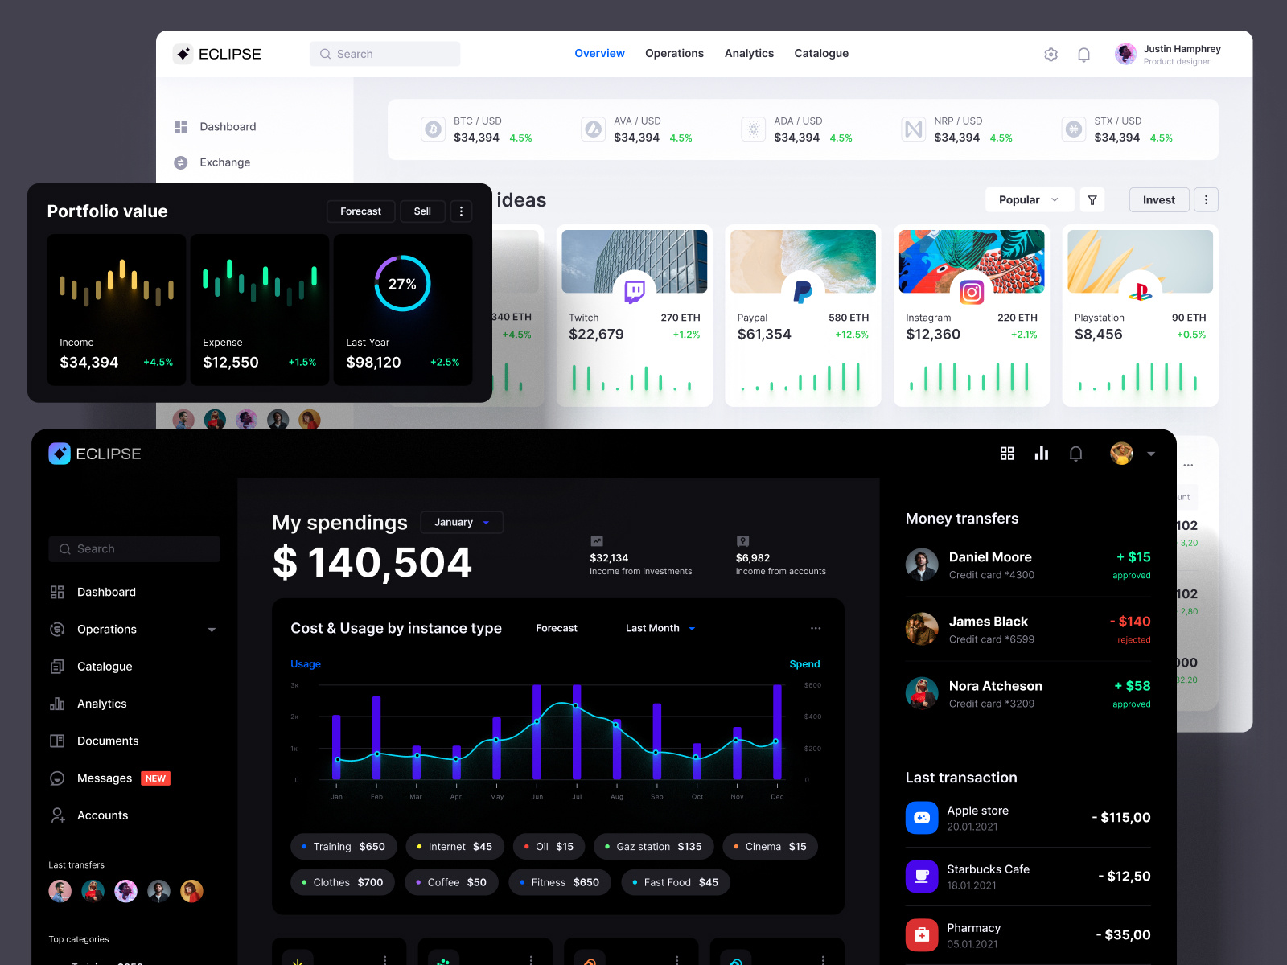
Task: Switch to Operations tab in light header
Action: point(674,53)
